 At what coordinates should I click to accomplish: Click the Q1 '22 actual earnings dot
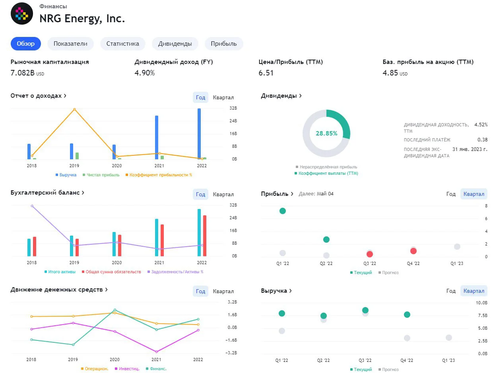pos(283,211)
